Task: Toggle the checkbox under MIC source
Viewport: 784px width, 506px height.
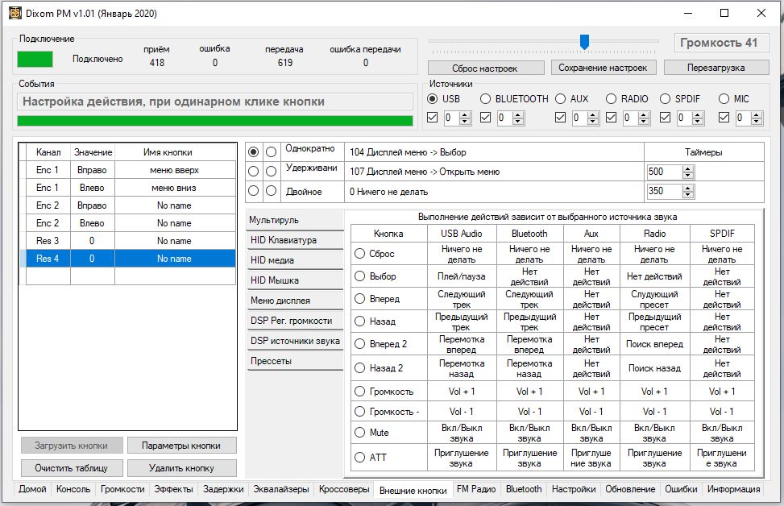Action: coord(724,118)
